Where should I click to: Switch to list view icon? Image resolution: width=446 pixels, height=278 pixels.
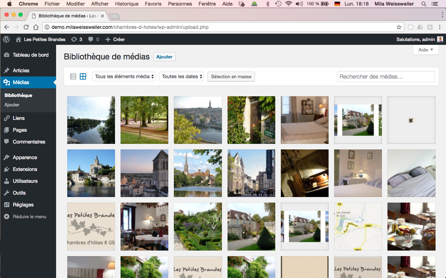(73, 76)
